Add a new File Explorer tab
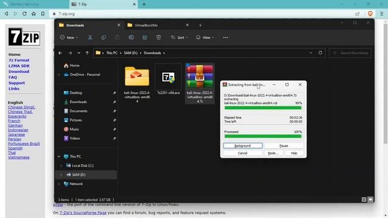The width and height of the screenshot is (388, 218). coord(200,25)
